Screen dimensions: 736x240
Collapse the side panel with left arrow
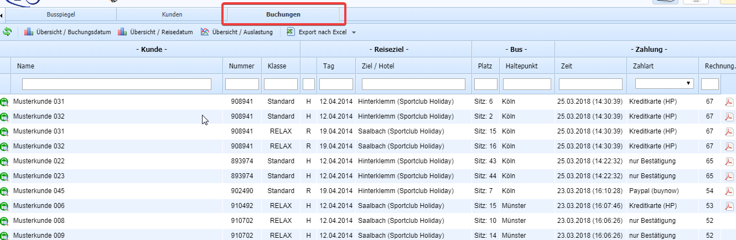tap(2, 14)
